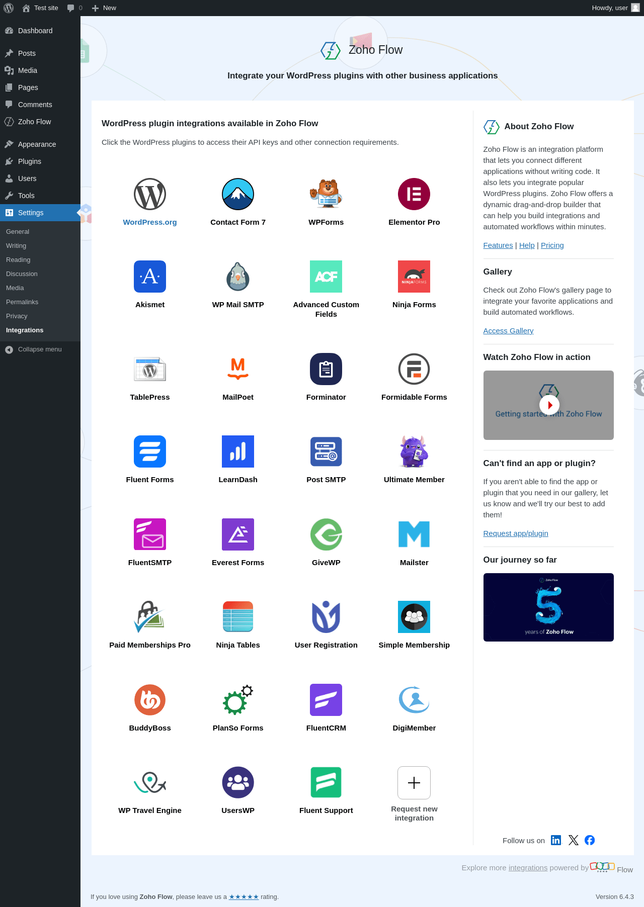Open the Howdy, user account menu

pyautogui.click(x=616, y=8)
